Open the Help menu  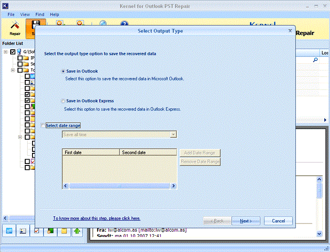(x=54, y=15)
